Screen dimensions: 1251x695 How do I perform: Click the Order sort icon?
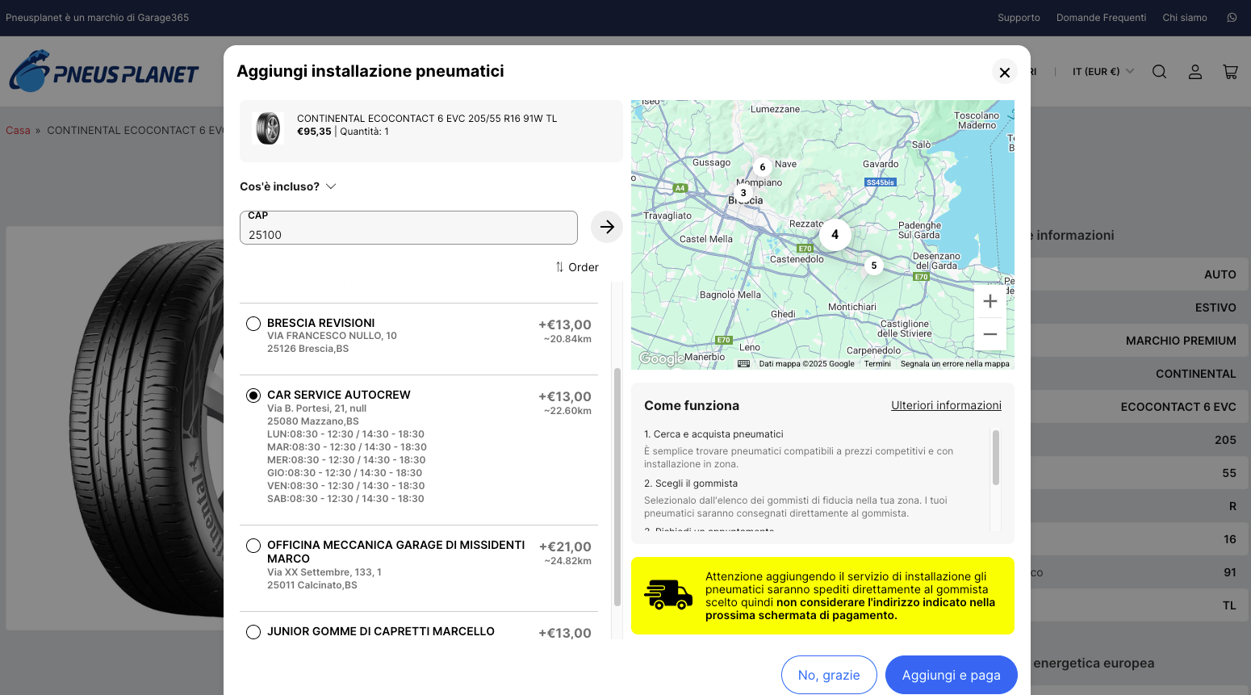[559, 267]
